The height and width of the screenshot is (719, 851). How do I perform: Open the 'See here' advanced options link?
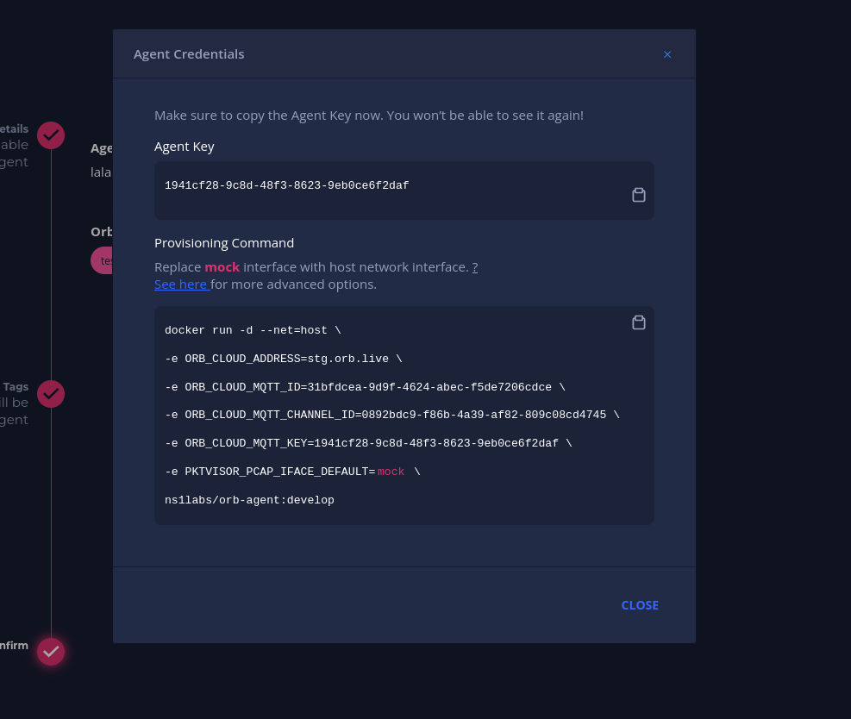181,284
